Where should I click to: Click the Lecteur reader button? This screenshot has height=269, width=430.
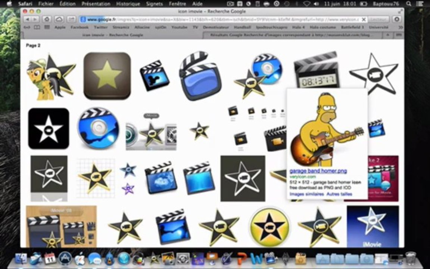click(378, 19)
